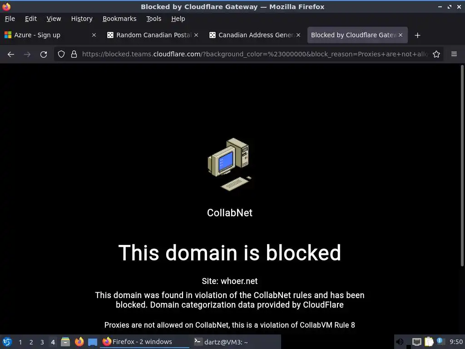
Task: Open tracking protection shield icon
Action: tap(61, 54)
